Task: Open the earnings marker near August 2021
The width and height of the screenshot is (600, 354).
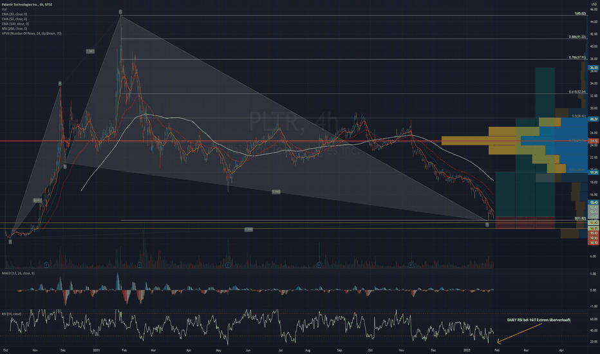Action: [319, 265]
